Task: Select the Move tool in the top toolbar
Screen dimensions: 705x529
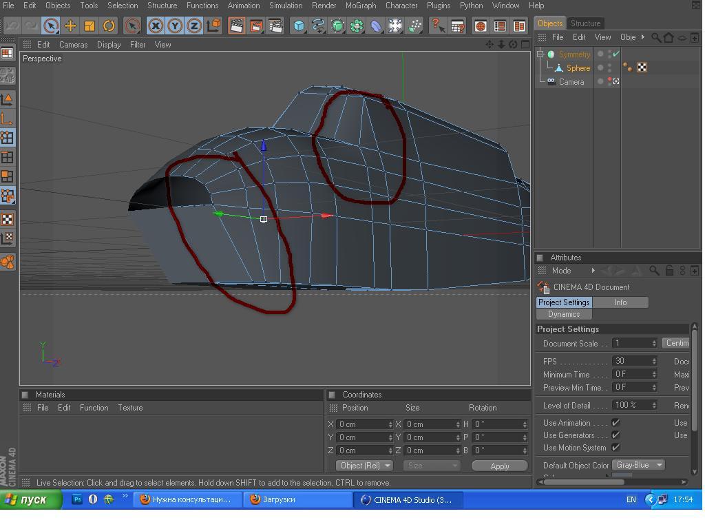Action: tap(70, 26)
